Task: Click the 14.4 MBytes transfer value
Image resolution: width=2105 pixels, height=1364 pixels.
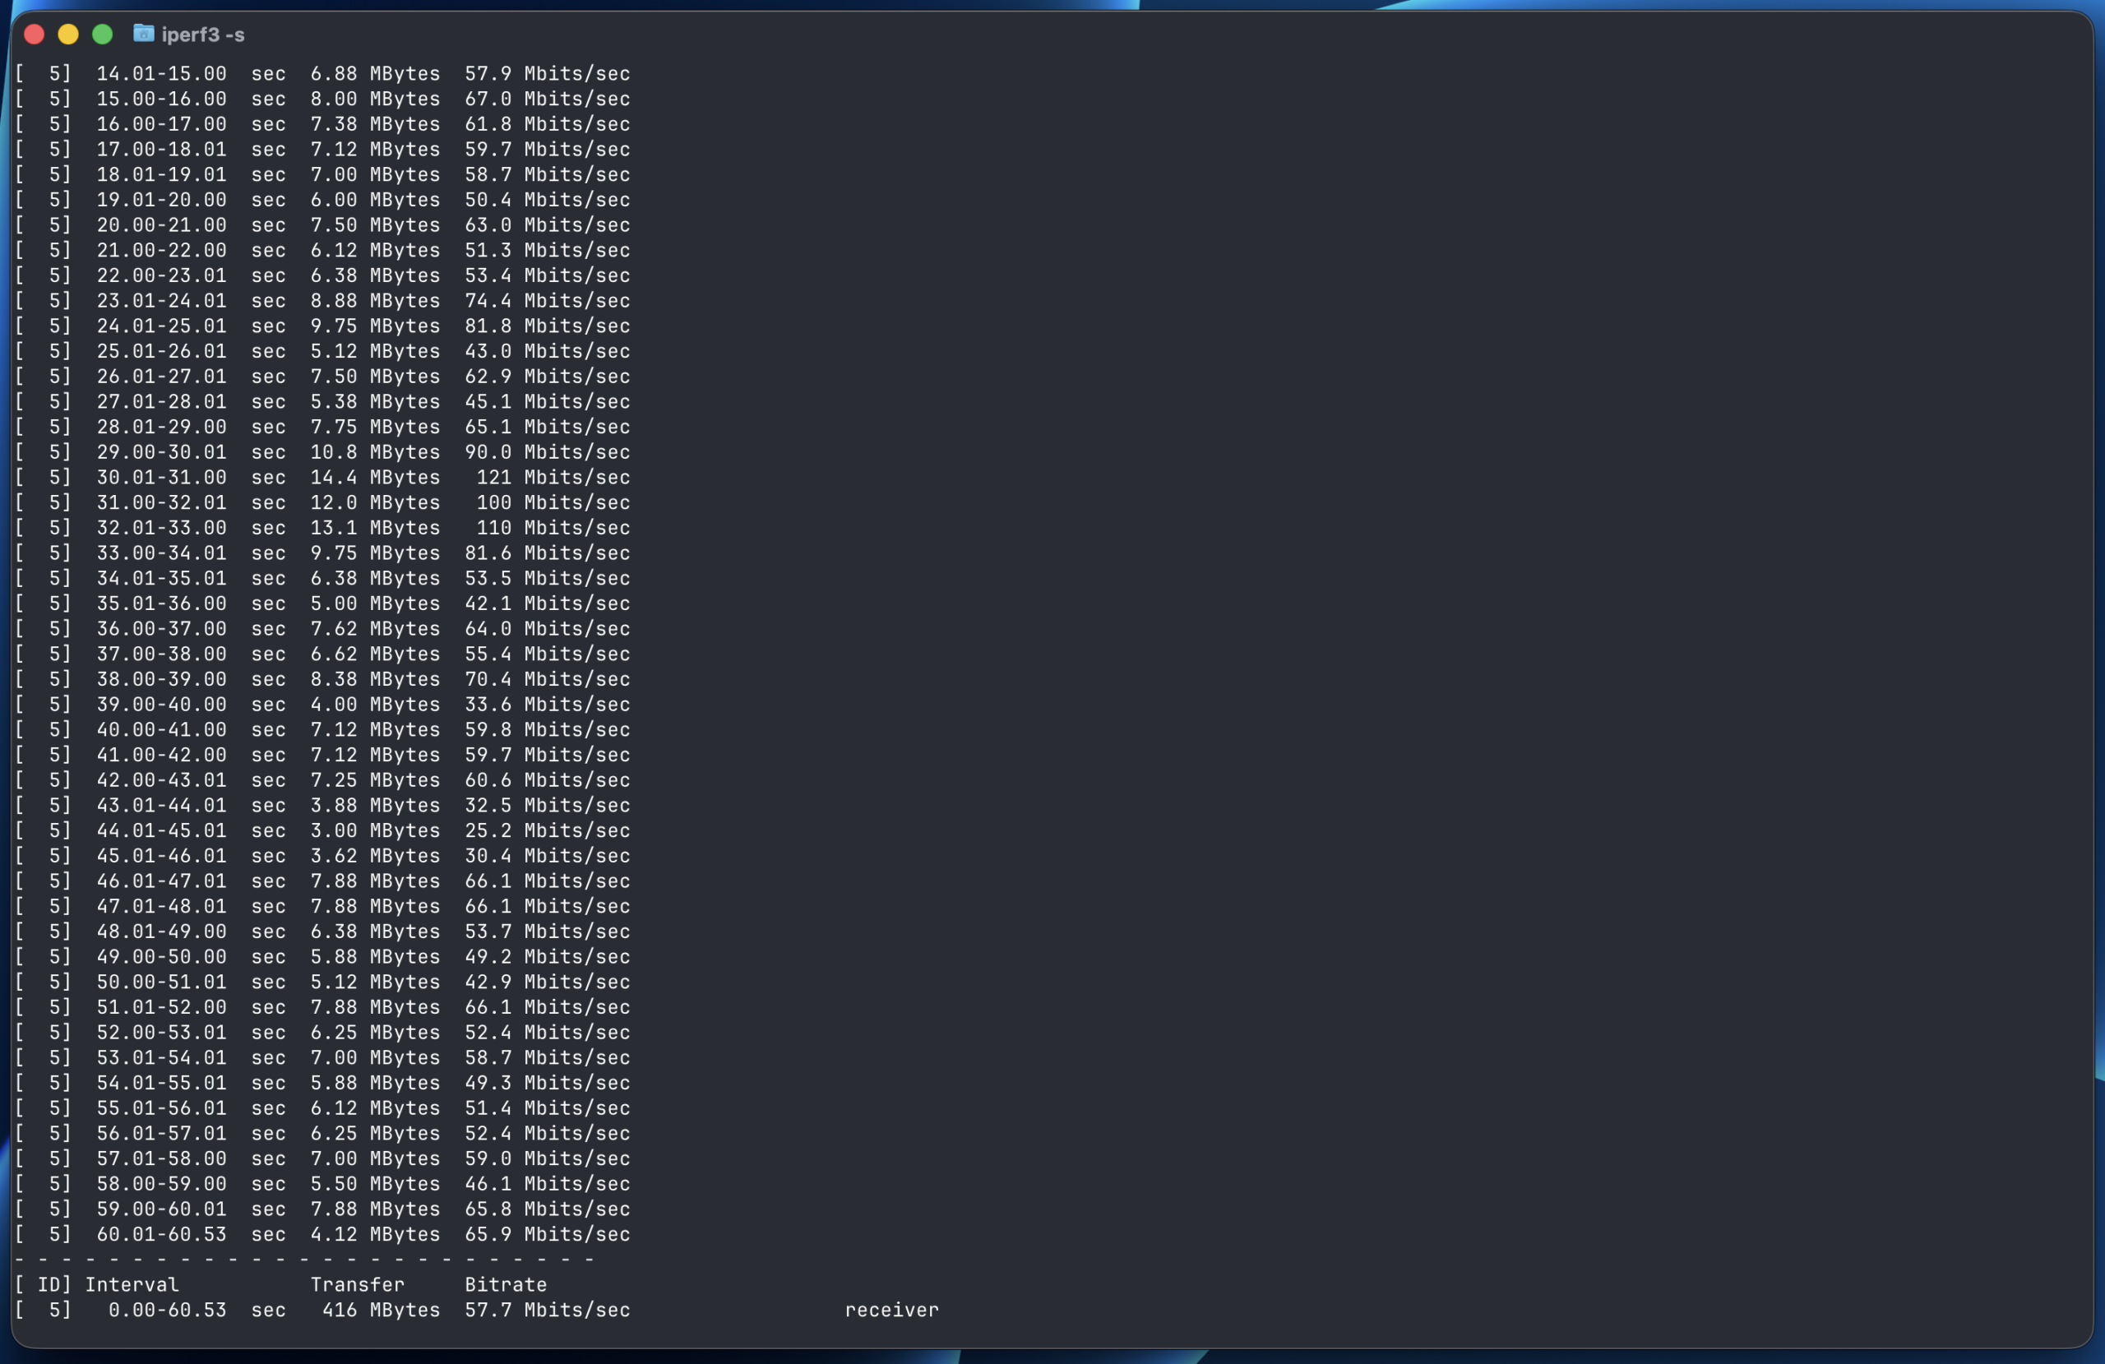Action: click(x=375, y=478)
